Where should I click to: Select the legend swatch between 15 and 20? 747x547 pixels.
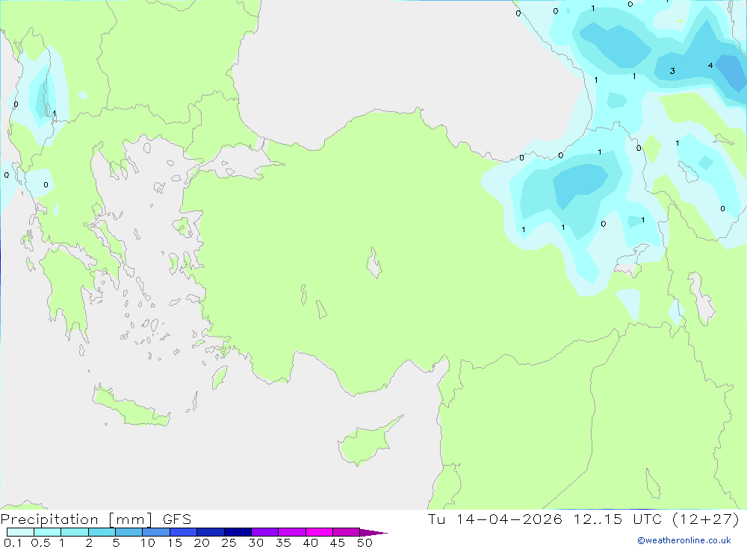[184, 532]
